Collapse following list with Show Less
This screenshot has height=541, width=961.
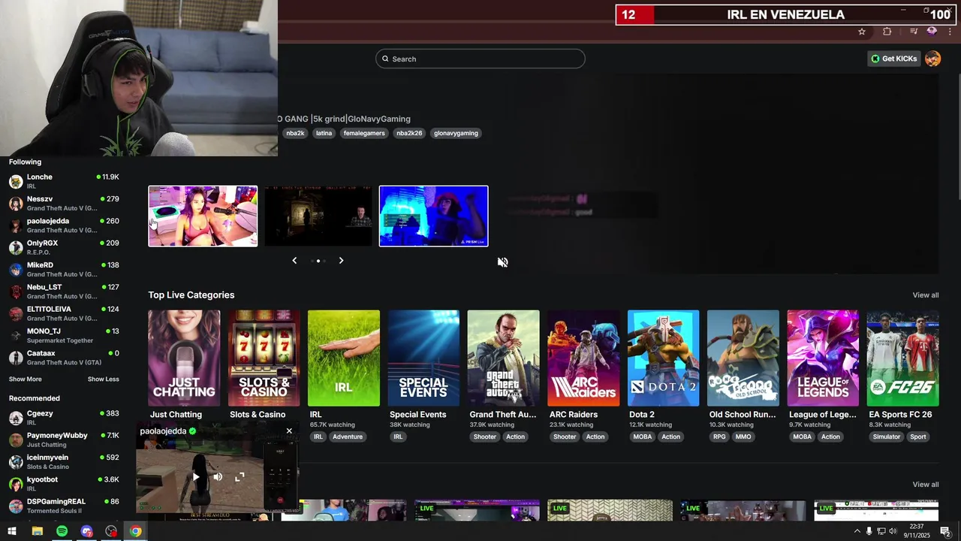[x=103, y=379]
